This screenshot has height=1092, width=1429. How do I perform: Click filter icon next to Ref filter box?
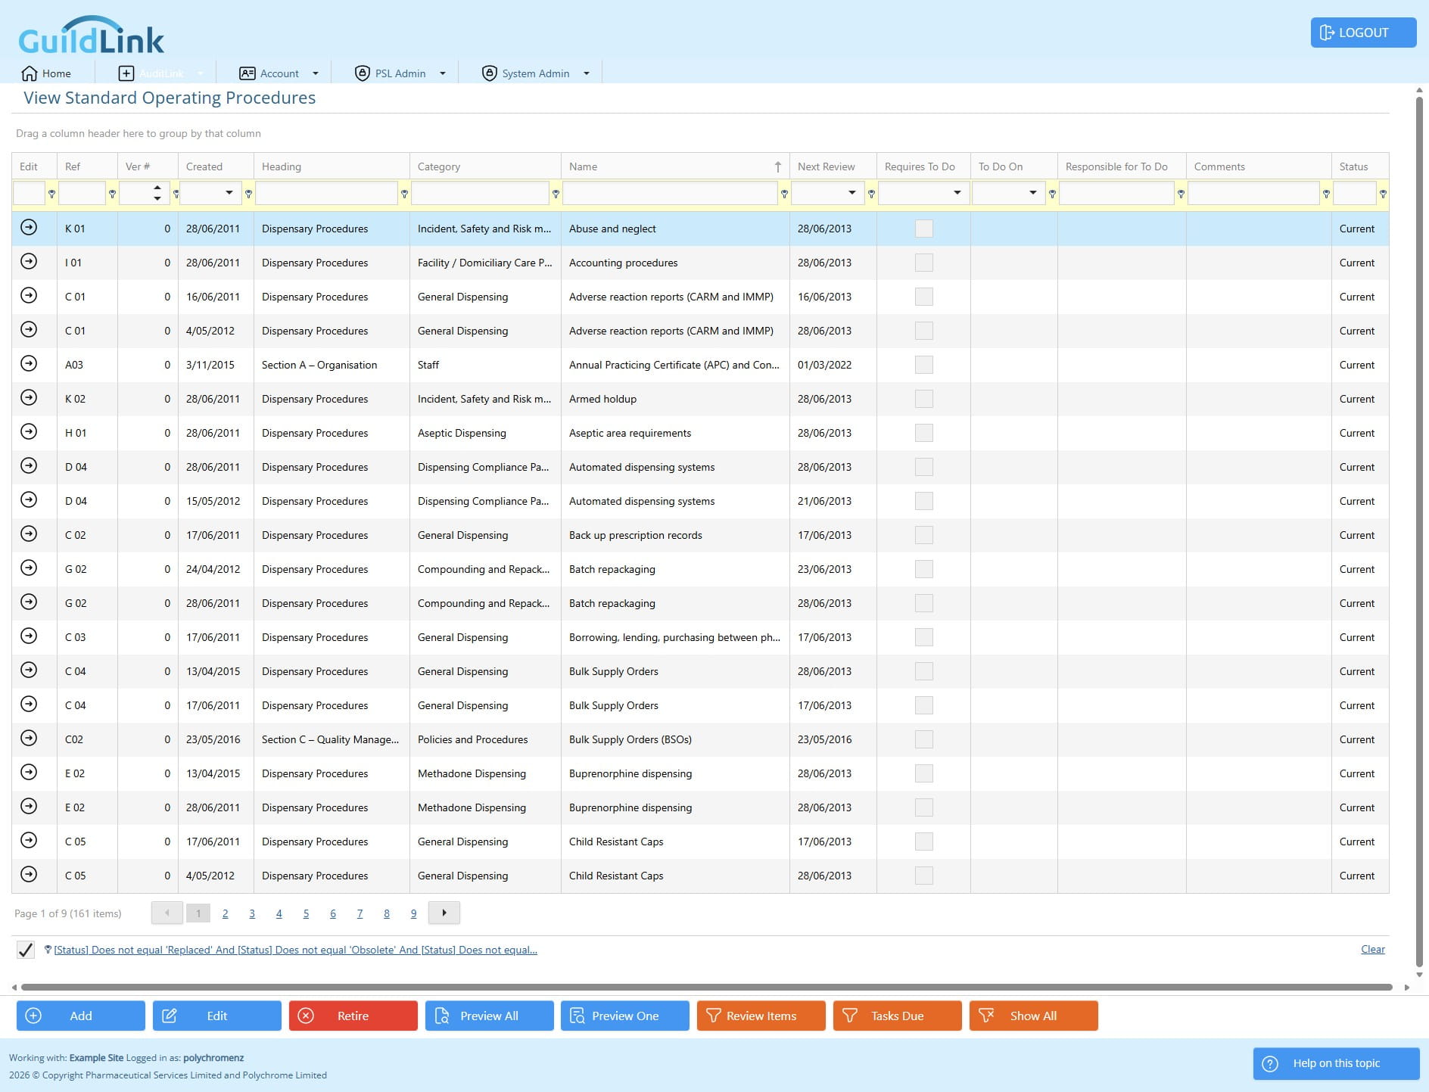click(112, 194)
